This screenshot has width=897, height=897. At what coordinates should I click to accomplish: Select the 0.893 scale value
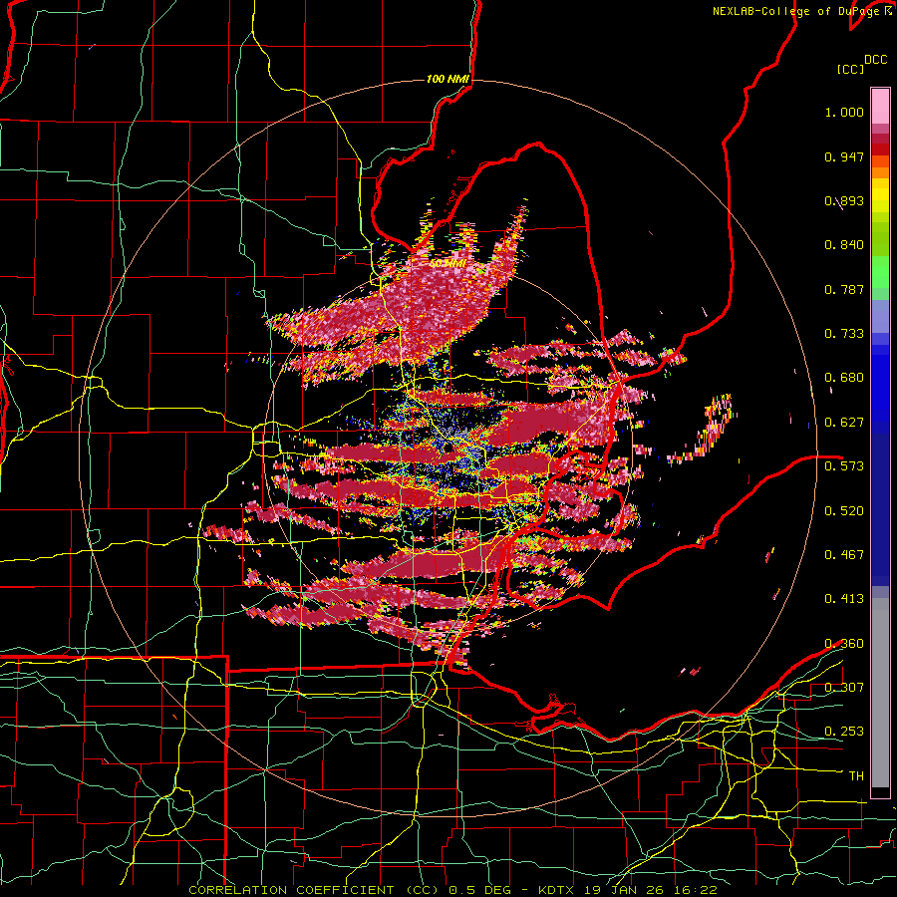[844, 200]
